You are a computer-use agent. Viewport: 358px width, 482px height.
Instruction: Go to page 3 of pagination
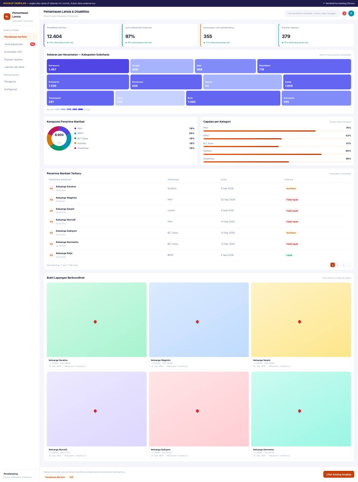pos(343,265)
